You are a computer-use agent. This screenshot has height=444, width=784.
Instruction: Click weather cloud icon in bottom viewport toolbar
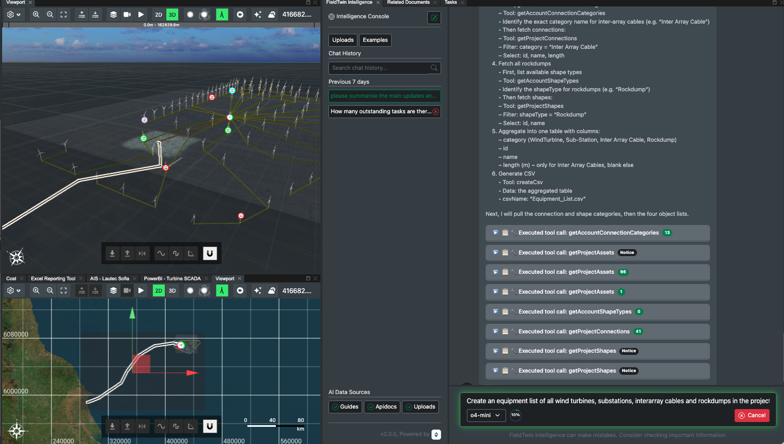pyautogui.click(x=272, y=290)
